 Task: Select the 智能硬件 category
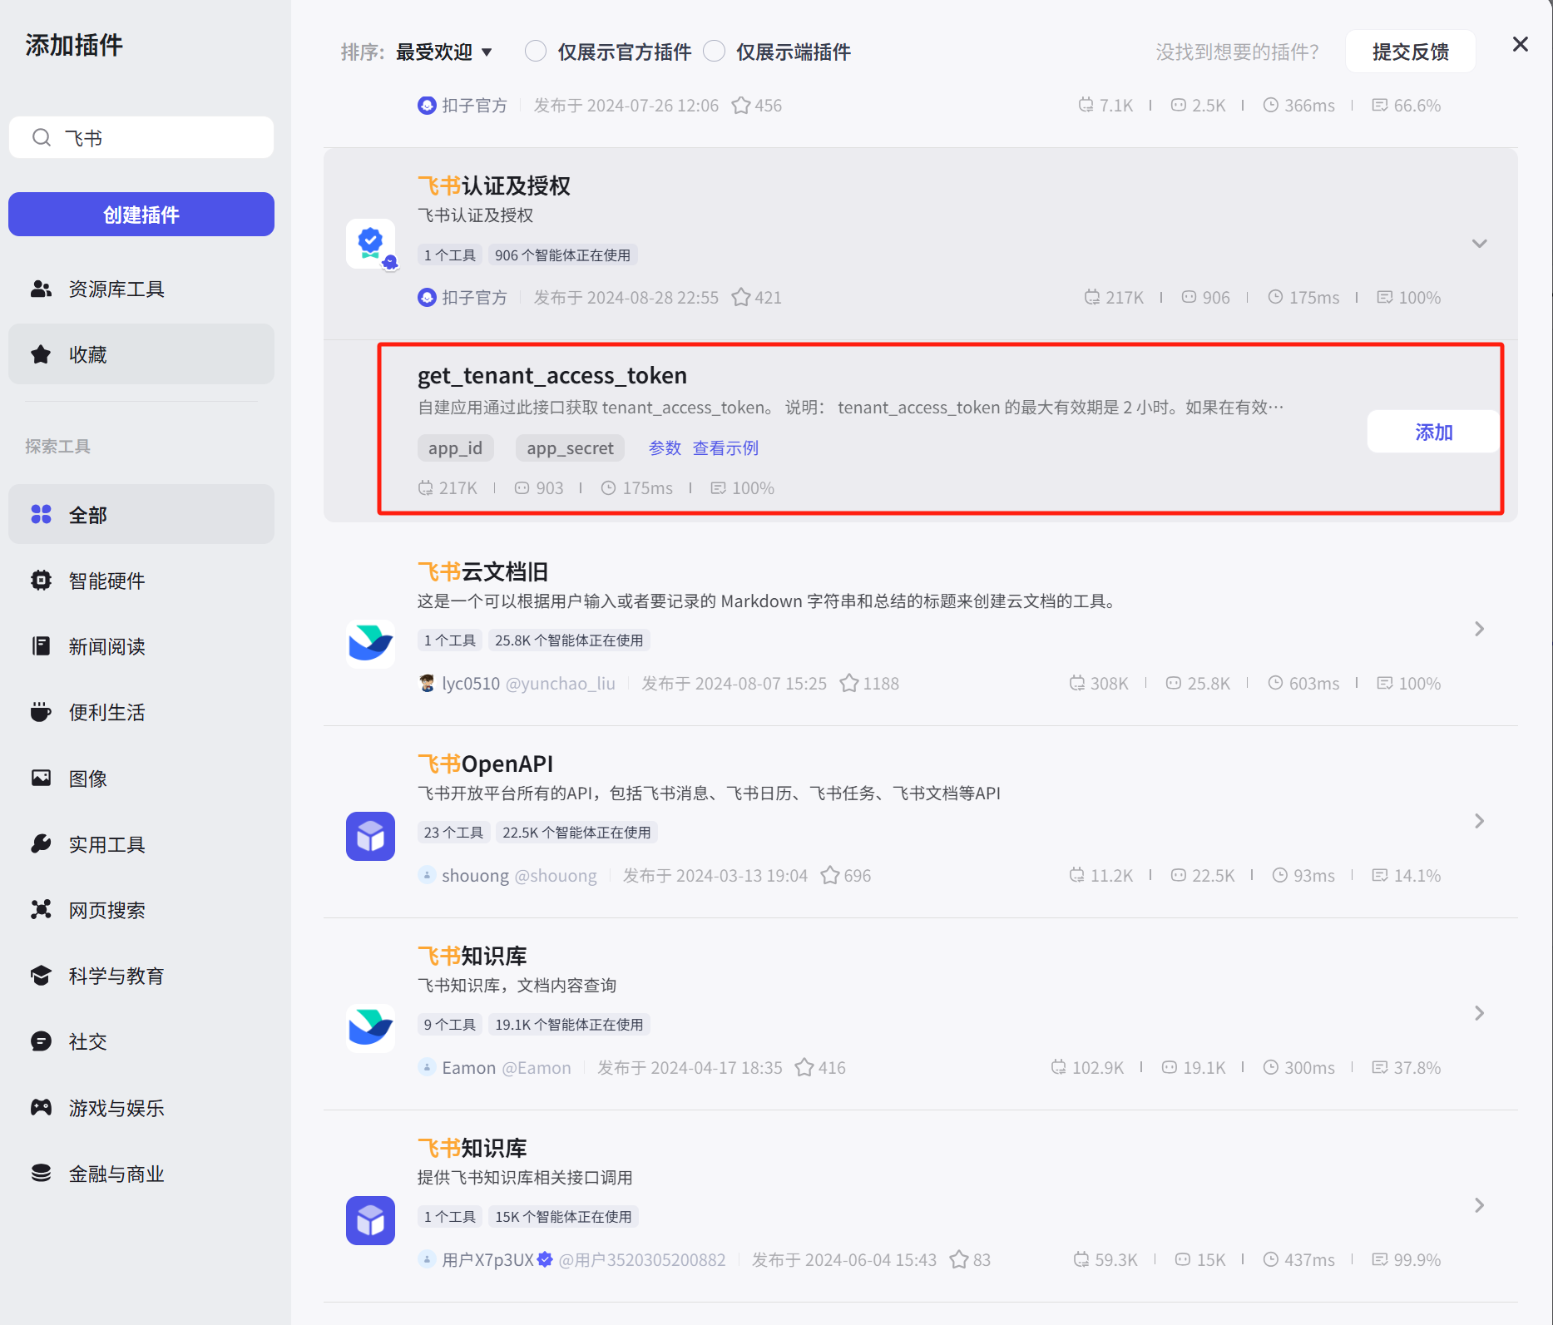point(141,580)
